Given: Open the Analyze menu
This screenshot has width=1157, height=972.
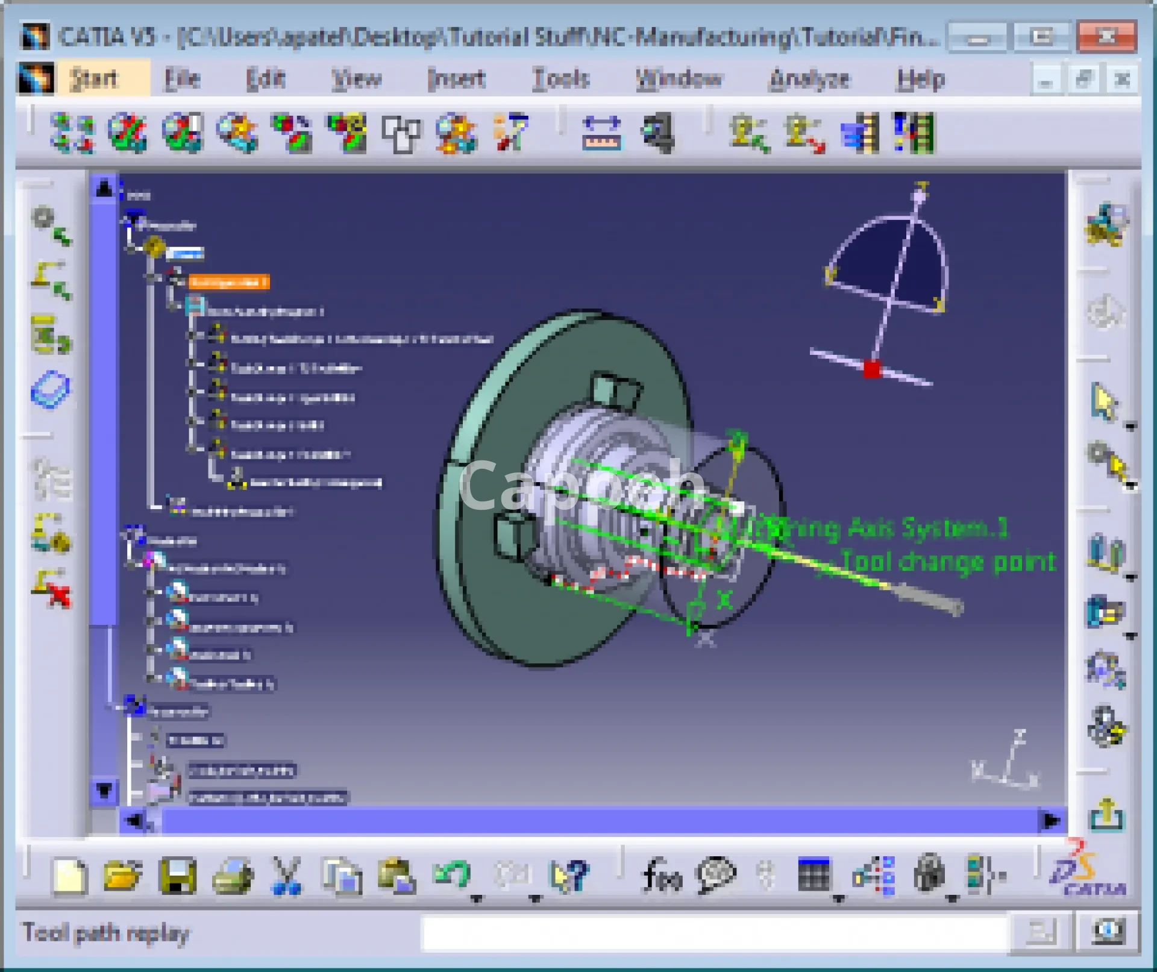Looking at the screenshot, I should pyautogui.click(x=809, y=79).
